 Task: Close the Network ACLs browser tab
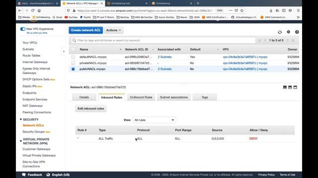click(102, 3)
